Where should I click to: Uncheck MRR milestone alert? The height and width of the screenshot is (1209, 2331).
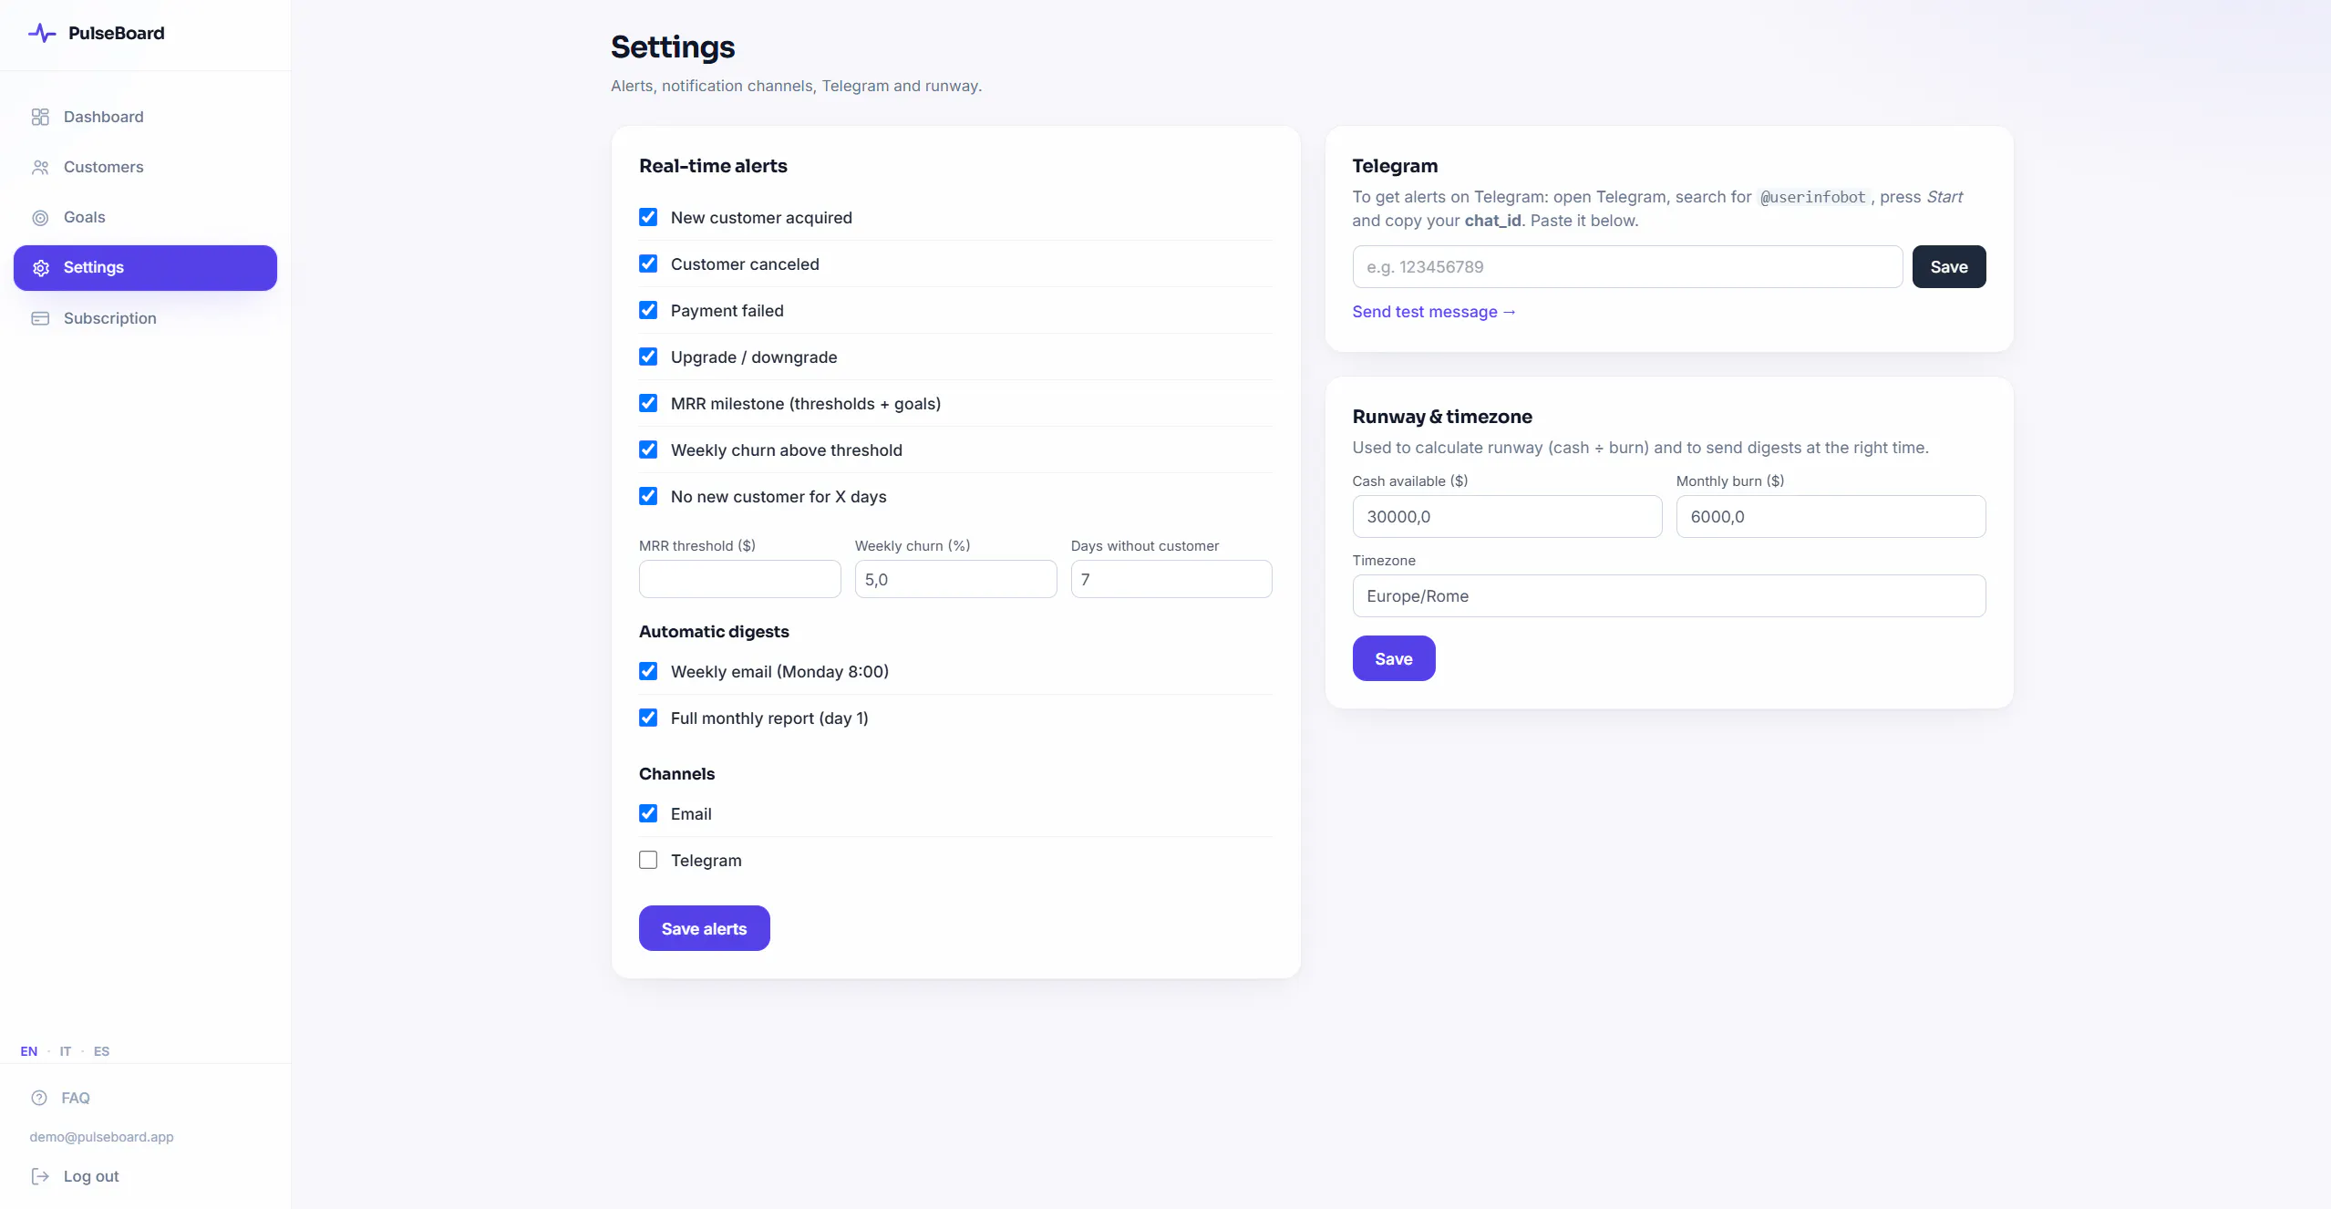[x=648, y=403]
